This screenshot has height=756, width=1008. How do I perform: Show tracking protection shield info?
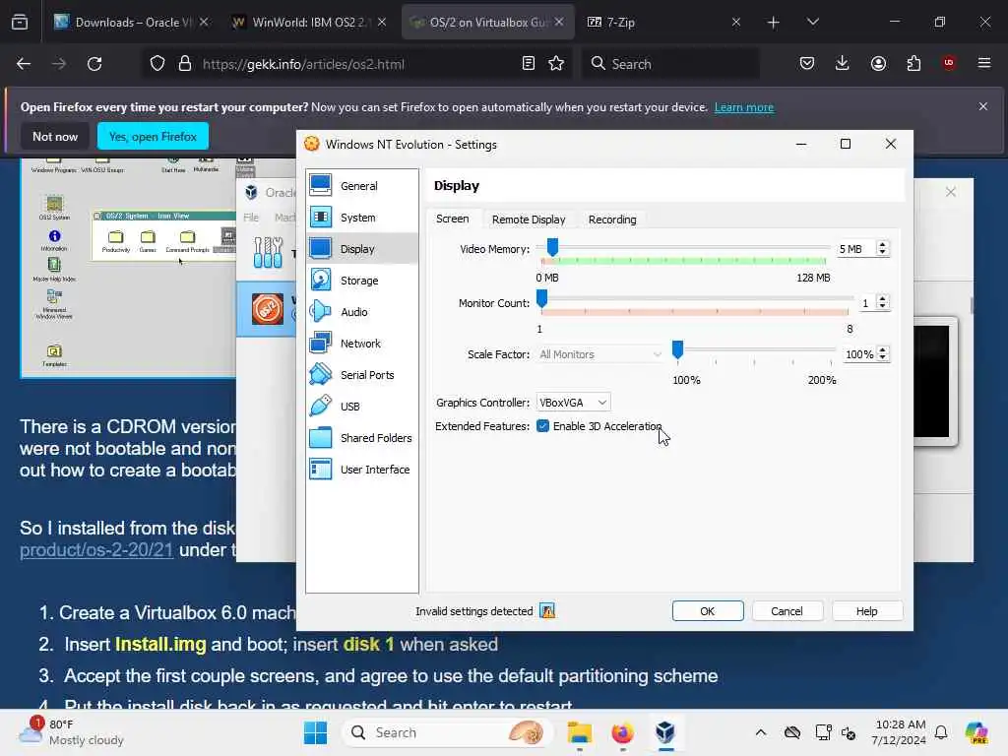tap(157, 64)
